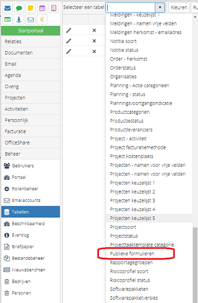This screenshot has width=198, height=303.
Task: Select Publieke formulieren from the list
Action: tap(132, 253)
